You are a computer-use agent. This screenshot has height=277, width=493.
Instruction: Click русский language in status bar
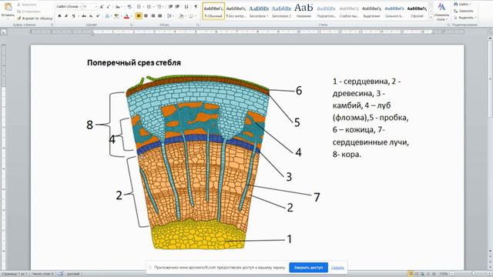74,274
